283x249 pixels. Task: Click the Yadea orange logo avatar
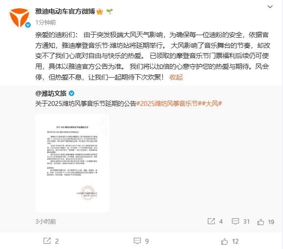(x=19, y=17)
